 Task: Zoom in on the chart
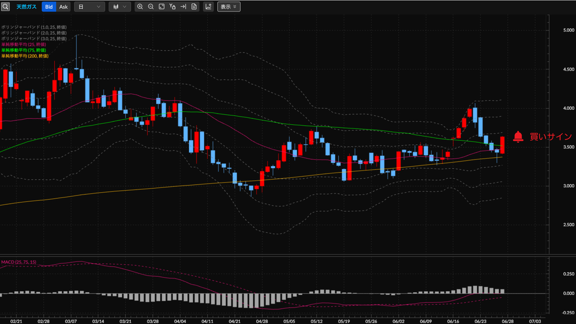tap(140, 7)
